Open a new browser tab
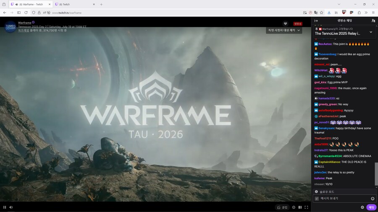Screen dimensions: 378x212 tap(101, 4)
